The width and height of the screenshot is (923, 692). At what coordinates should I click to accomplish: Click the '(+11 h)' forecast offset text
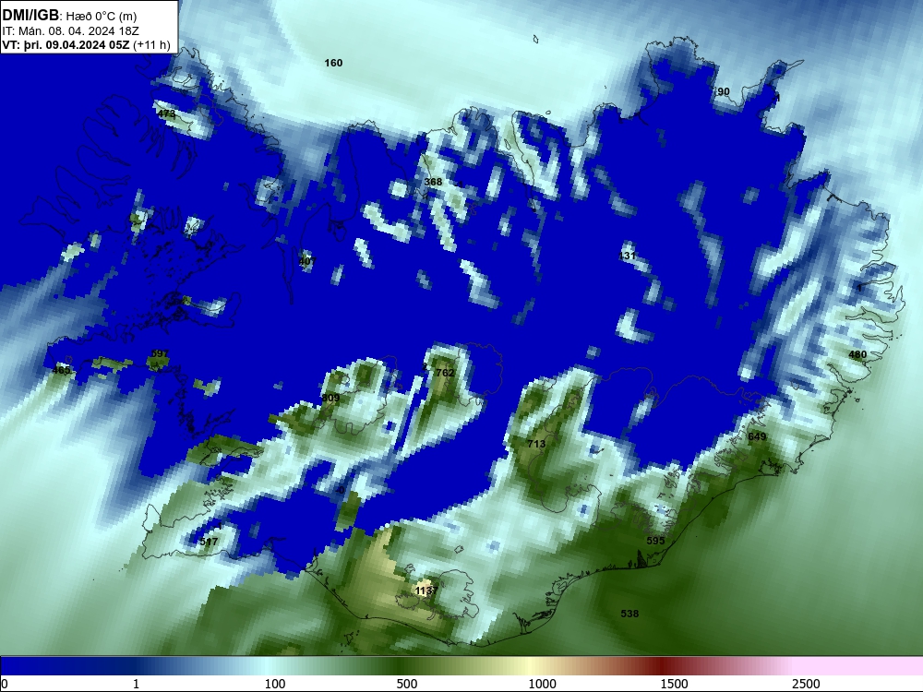tap(152, 45)
